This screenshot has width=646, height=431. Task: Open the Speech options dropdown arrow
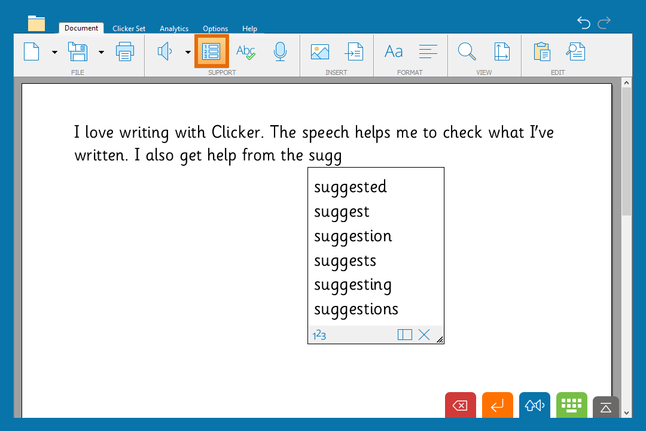click(188, 52)
